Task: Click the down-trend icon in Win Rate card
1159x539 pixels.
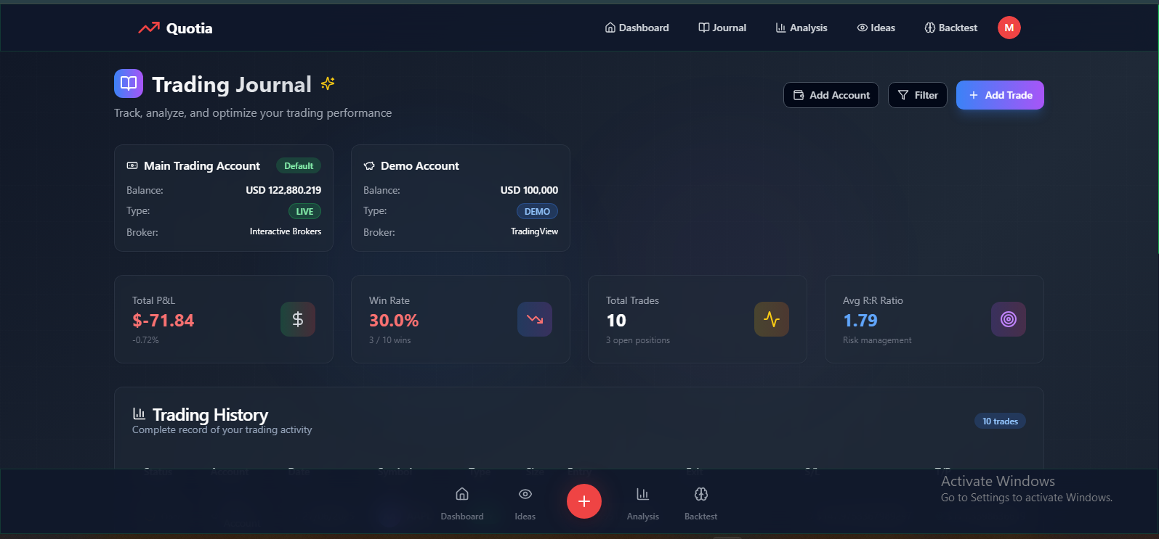Action: (x=535, y=319)
